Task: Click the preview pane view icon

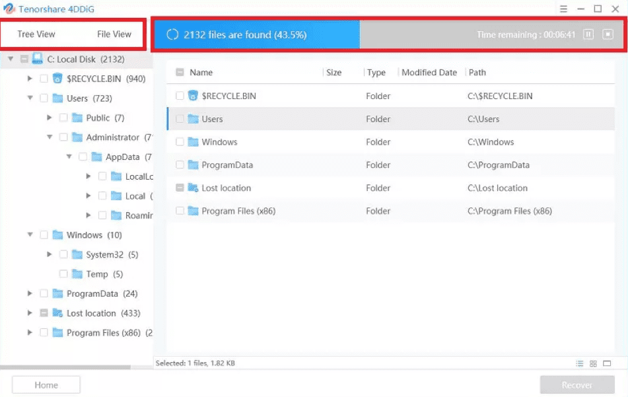Action: [608, 364]
